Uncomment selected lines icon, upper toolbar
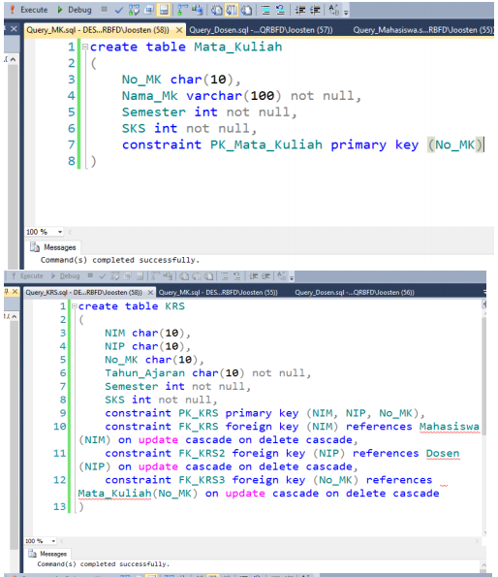The height and width of the screenshot is (577, 498). (280, 10)
